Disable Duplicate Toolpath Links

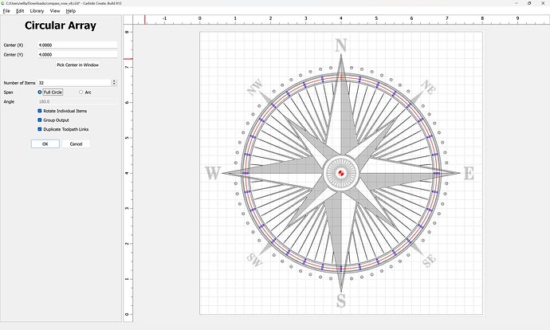(x=41, y=129)
